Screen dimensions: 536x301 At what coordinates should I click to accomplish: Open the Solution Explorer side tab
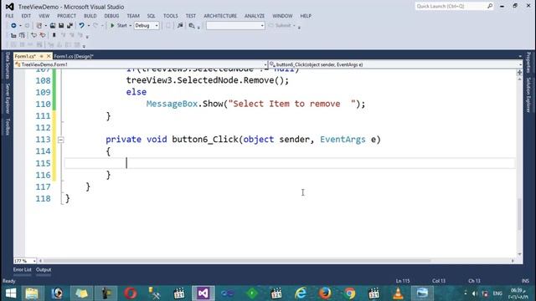click(528, 95)
